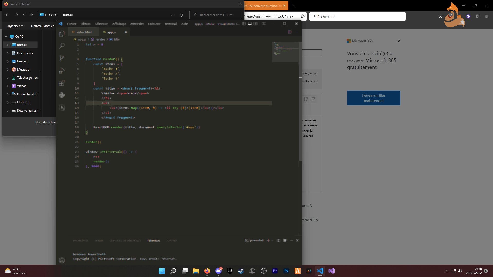Open the Explorer icon in VS Code activity bar
This screenshot has height=277, width=493.
coord(62,34)
